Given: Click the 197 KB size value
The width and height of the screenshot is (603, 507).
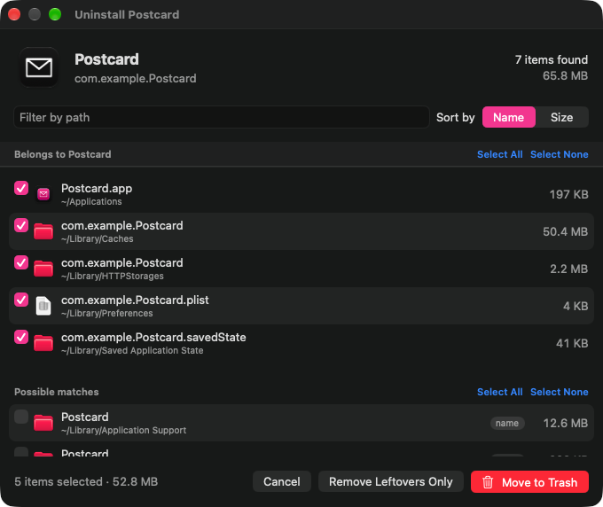Looking at the screenshot, I should pos(568,194).
